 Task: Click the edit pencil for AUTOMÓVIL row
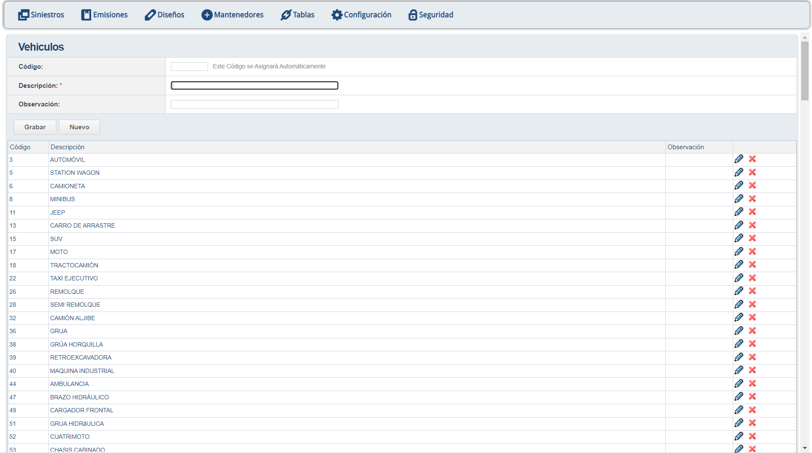pyautogui.click(x=738, y=159)
